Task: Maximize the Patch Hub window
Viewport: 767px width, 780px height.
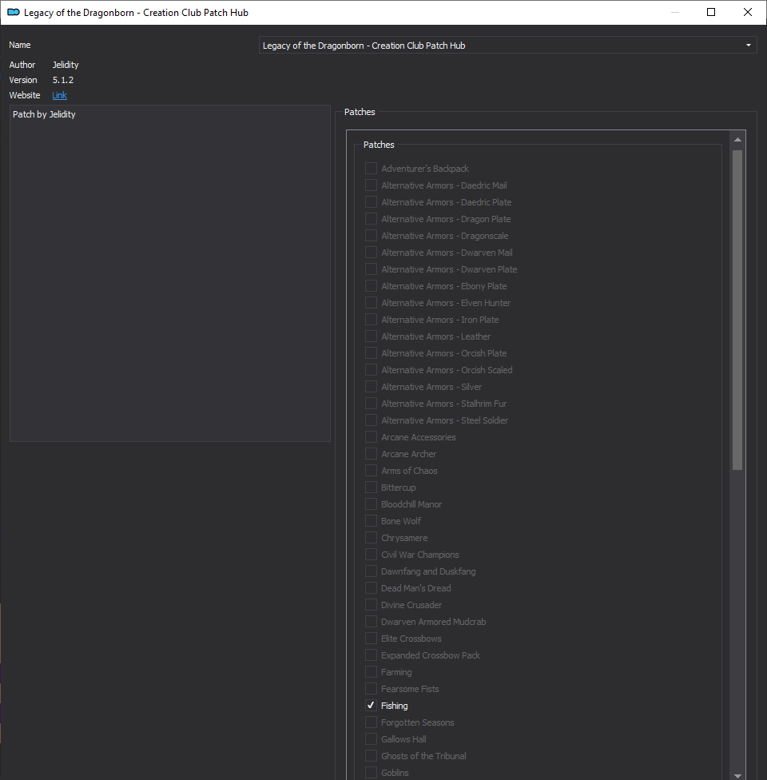Action: (x=711, y=13)
